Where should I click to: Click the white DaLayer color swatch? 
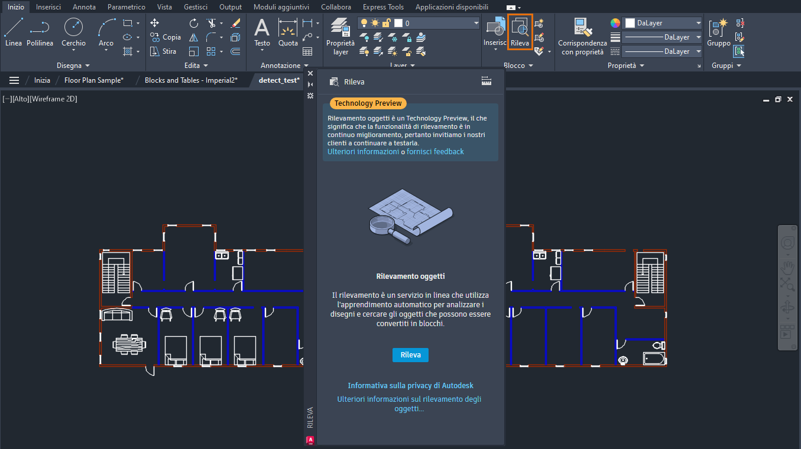click(x=630, y=23)
